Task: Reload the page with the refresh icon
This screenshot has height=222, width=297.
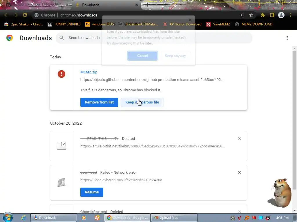Action: pyautogui.click(x=25, y=15)
